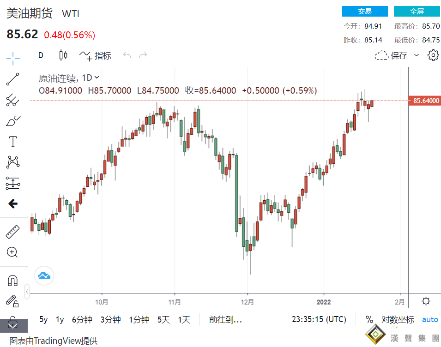Select the crosshair cursor tool
441x347 pixels.
[13, 58]
